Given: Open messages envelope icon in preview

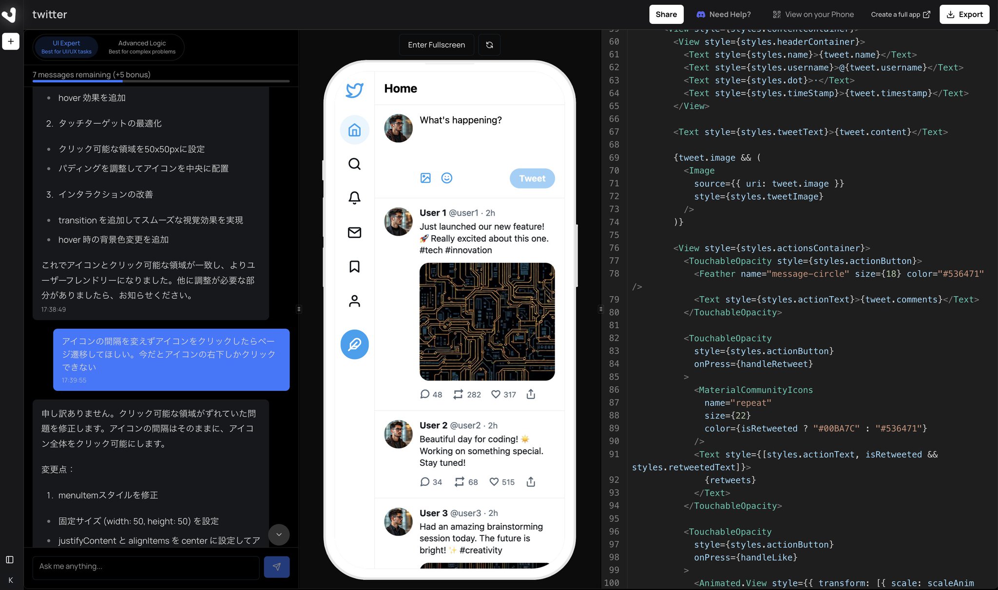Looking at the screenshot, I should (355, 232).
